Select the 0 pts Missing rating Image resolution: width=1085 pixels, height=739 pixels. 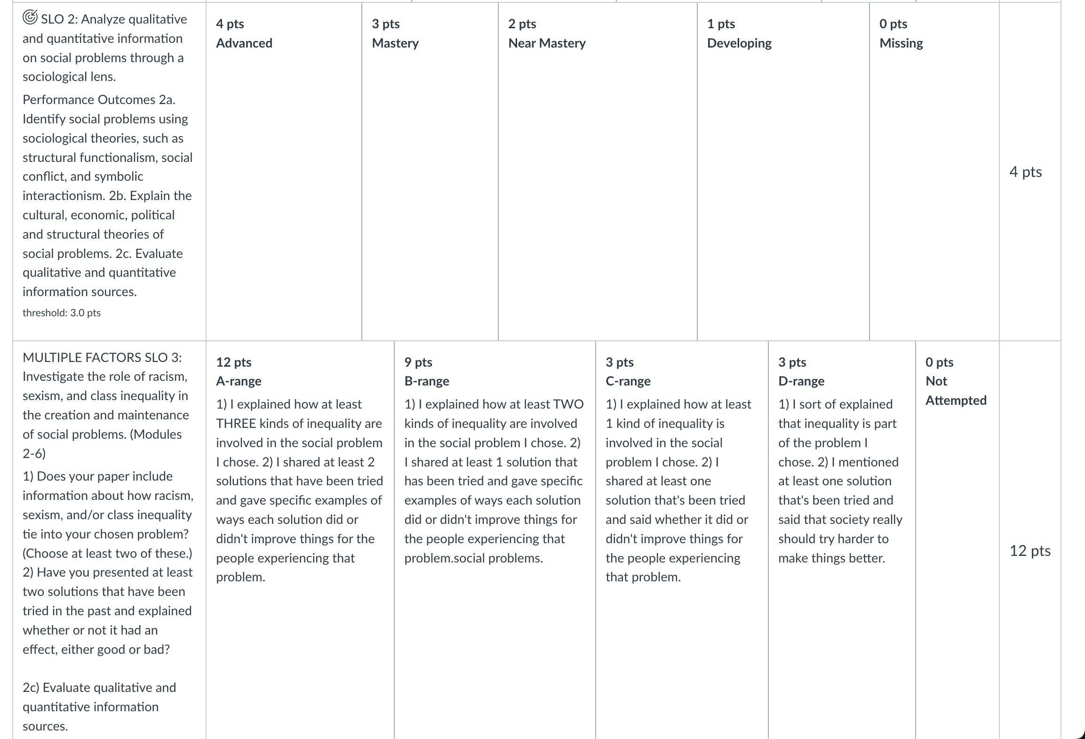coord(934,171)
